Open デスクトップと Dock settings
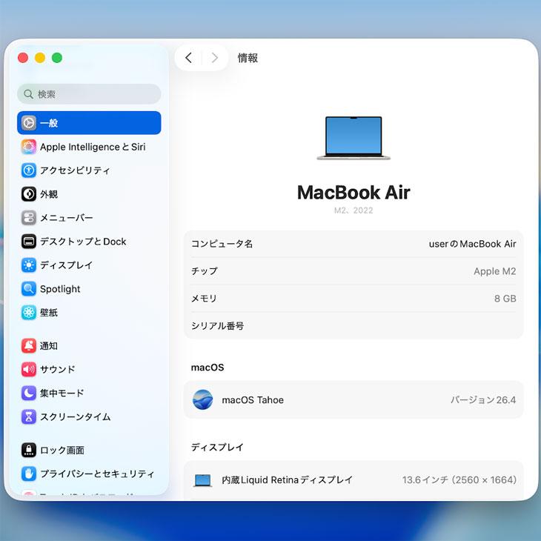The height and width of the screenshot is (541, 541). [x=89, y=242]
